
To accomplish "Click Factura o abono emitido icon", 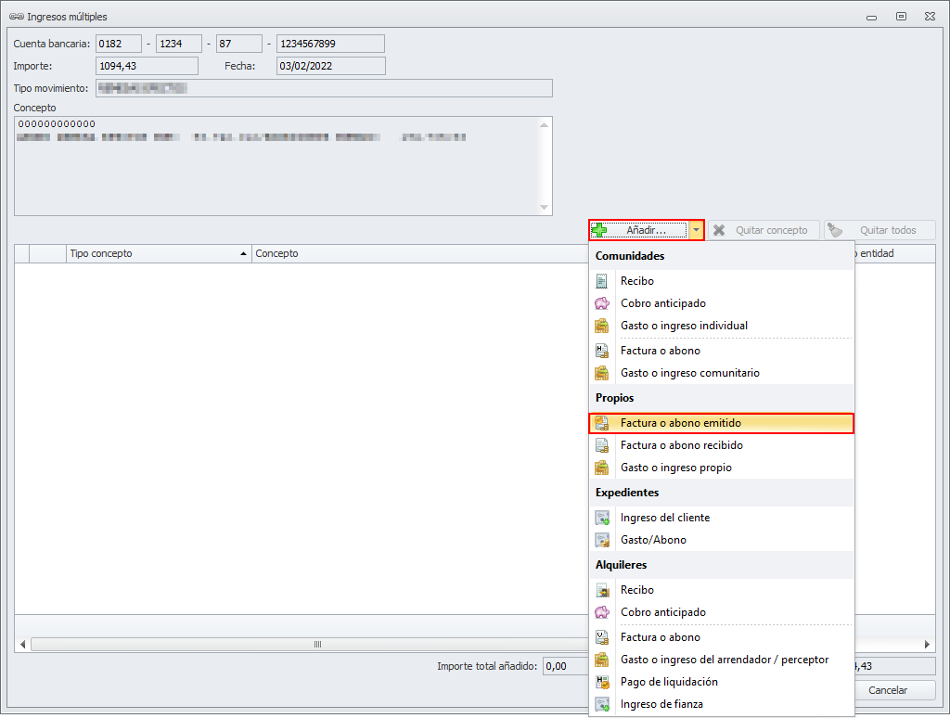I will [x=601, y=423].
